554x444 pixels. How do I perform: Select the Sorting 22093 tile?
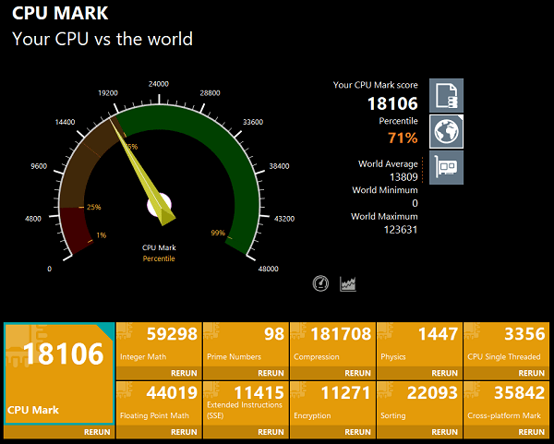(420, 403)
